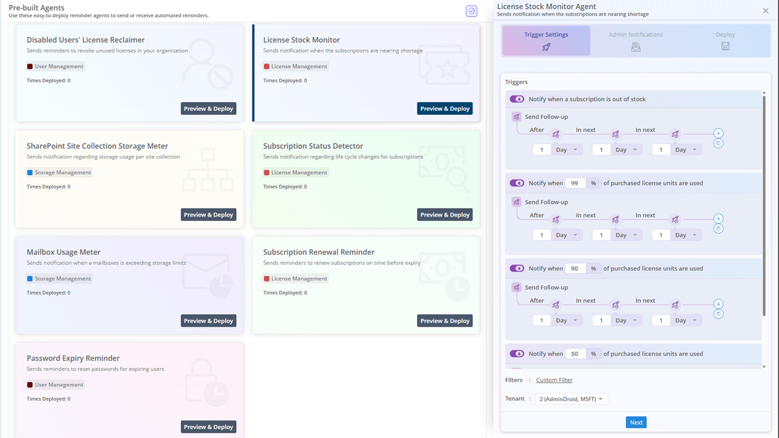Open the 'After' Day dropdown in 90% trigger

568,320
